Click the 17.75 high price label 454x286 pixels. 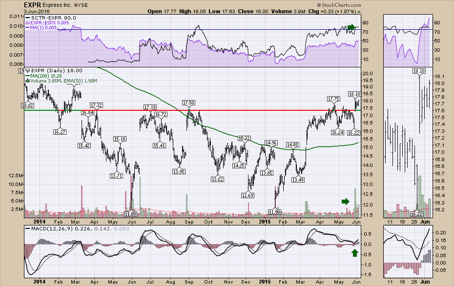click(x=333, y=99)
